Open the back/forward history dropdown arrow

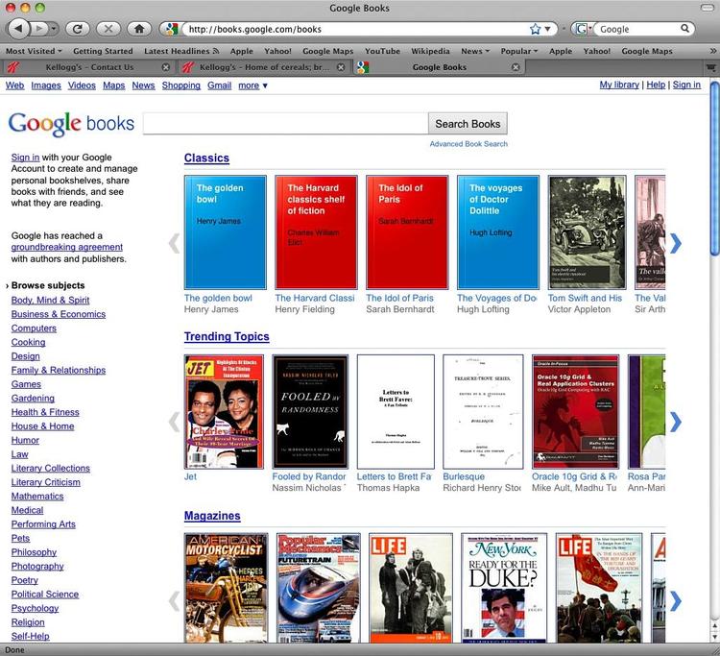coord(54,29)
